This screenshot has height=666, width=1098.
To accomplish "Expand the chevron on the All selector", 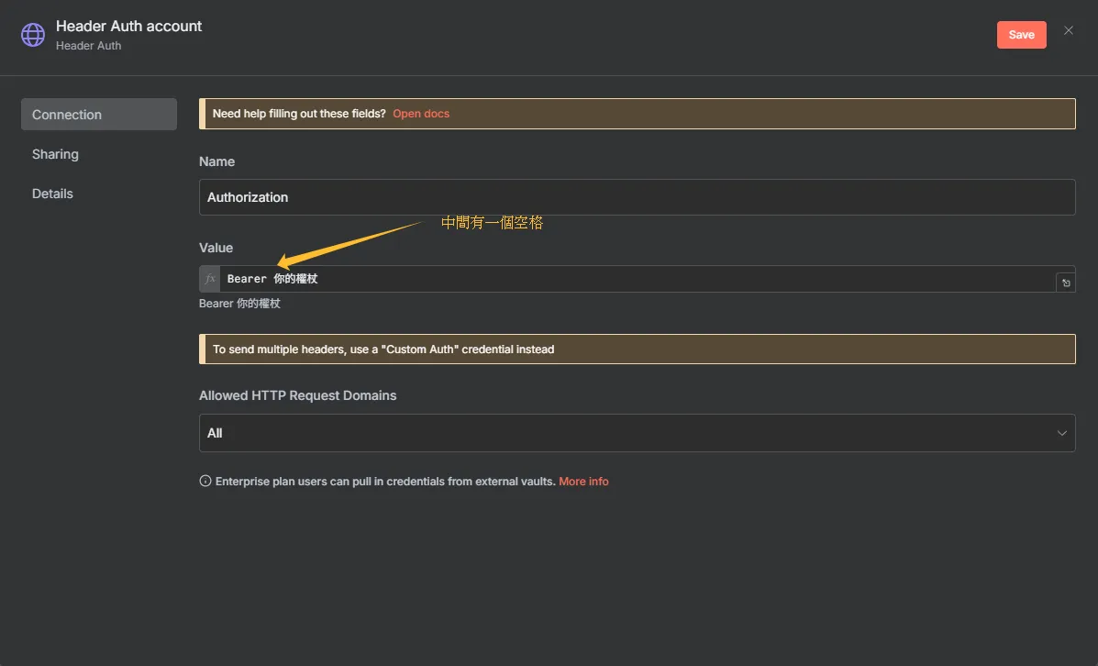I will point(1061,433).
